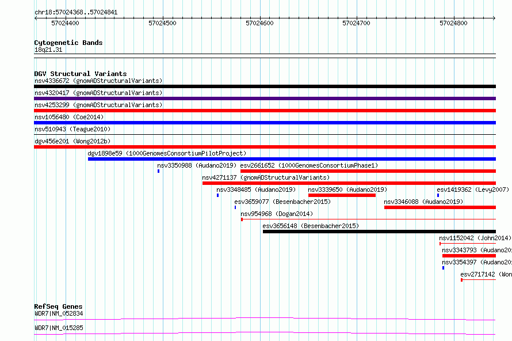Open the esv1419362 (Levy2007) label
Viewport: 512px width, 341px height.
(x=473, y=190)
